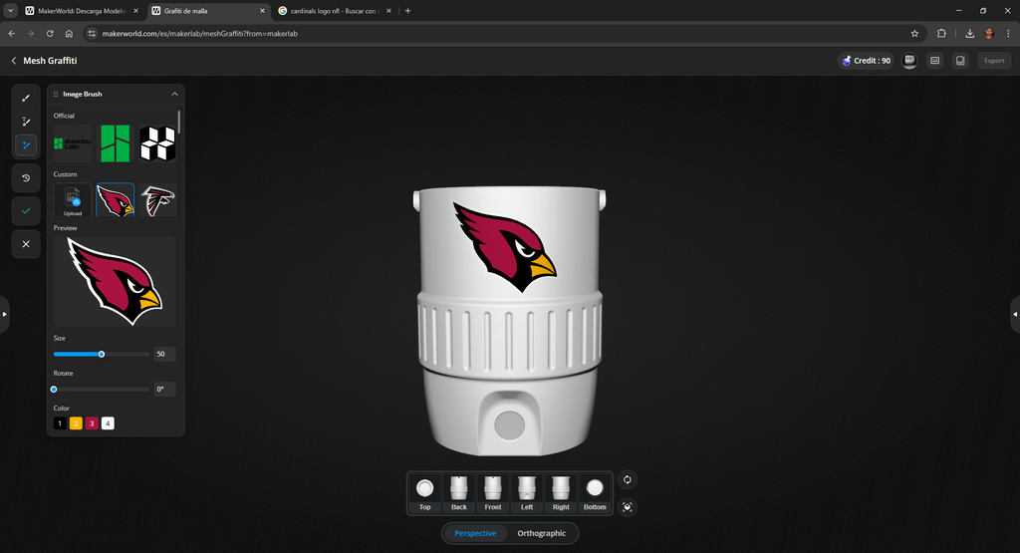The image size is (1020, 553).
Task: Switch to Right view
Action: tap(561, 493)
